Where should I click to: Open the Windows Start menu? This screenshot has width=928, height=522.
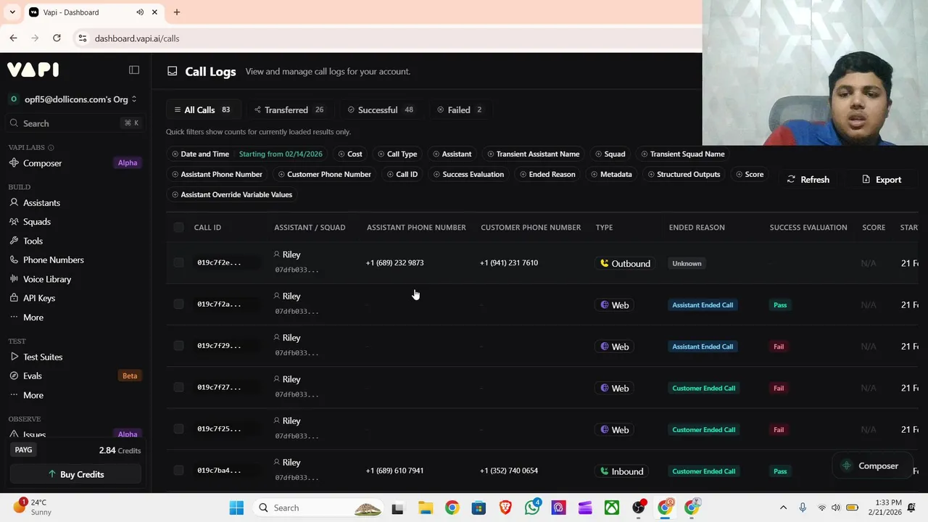pos(236,507)
